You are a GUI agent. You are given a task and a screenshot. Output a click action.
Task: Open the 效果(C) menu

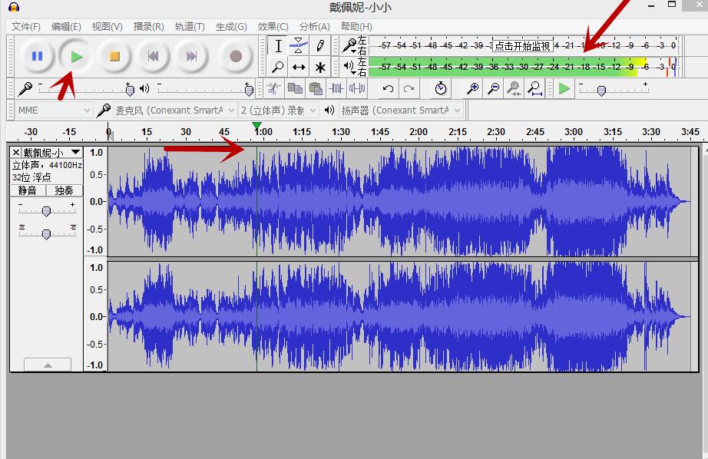pos(273,26)
